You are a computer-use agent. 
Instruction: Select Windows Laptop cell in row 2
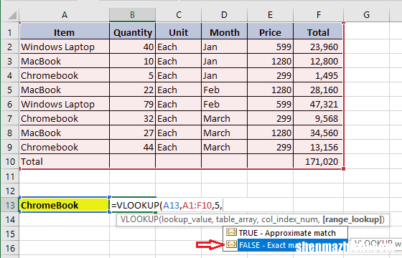pos(65,47)
